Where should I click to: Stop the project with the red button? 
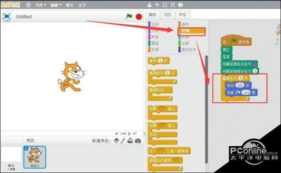click(x=139, y=17)
